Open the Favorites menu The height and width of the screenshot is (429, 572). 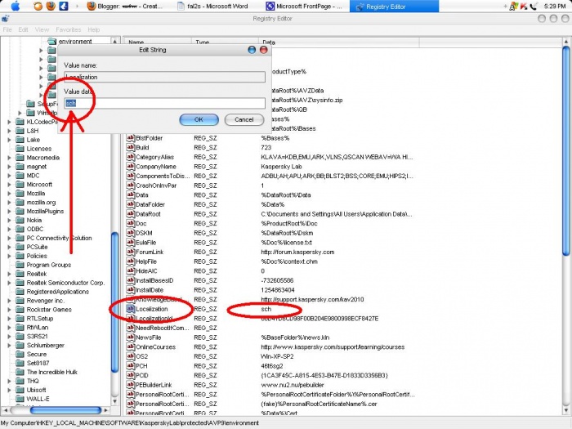68,29
